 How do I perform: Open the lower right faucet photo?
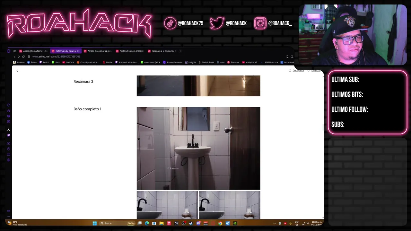click(x=230, y=205)
